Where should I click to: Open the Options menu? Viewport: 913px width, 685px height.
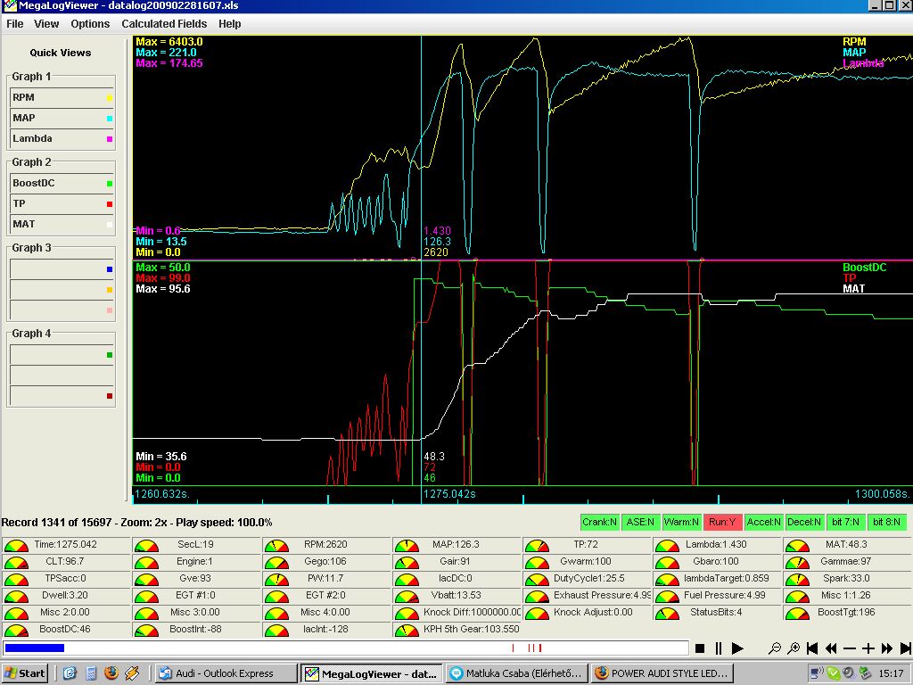click(x=90, y=24)
